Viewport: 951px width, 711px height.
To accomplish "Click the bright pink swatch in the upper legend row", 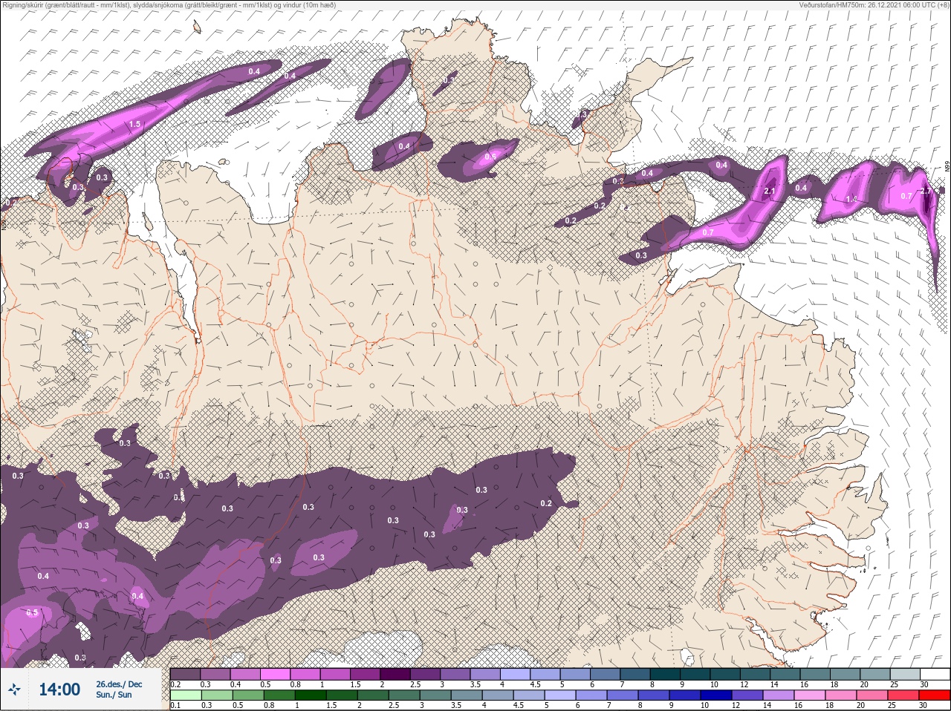I will [275, 674].
